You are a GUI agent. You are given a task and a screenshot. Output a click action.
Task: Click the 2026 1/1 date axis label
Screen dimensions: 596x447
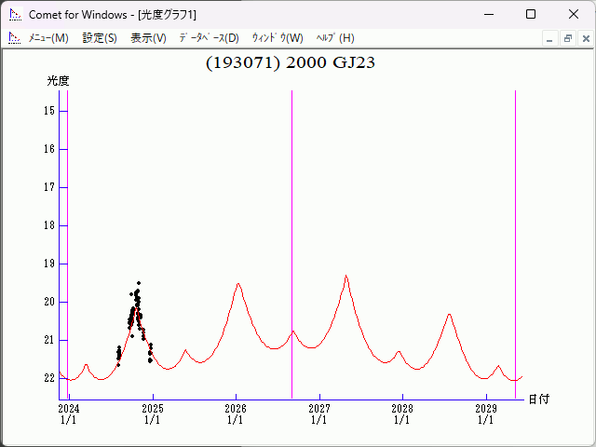[x=236, y=414]
